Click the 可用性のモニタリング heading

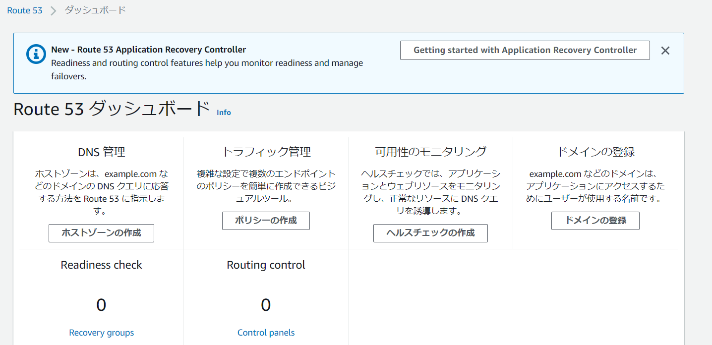[431, 152]
